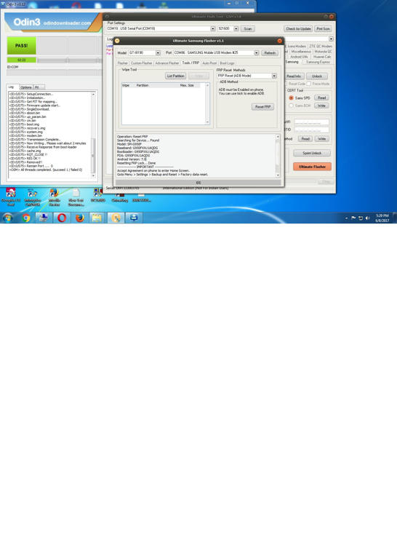Switch to Odin's Options tab
This screenshot has height=559, width=397.
point(25,87)
